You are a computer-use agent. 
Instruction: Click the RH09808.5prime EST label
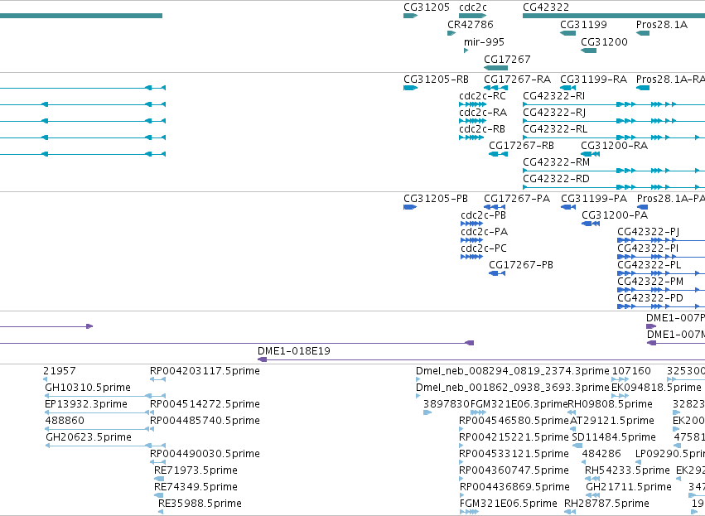610,404
